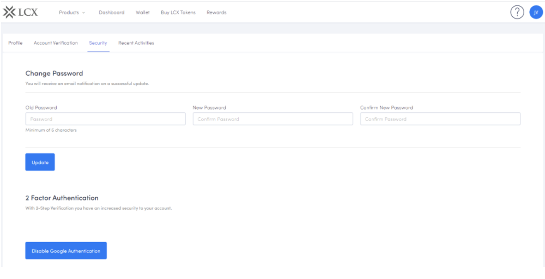Focus the Confirm New Password field
545x279 pixels.
pos(440,119)
